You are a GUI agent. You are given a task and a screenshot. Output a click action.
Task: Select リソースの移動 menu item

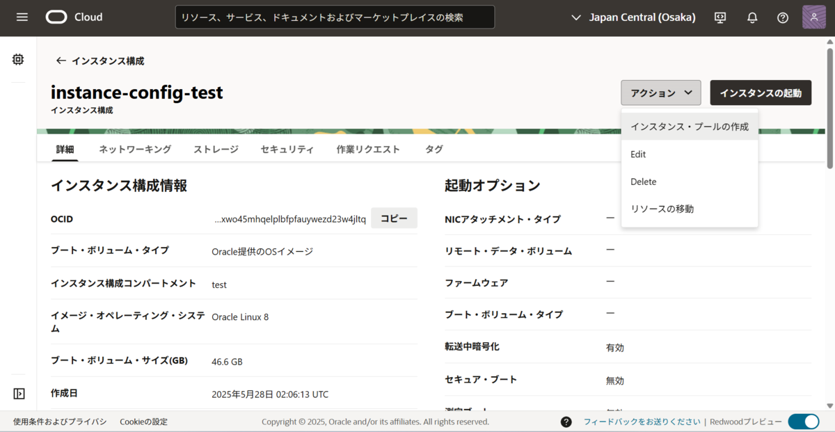point(690,209)
